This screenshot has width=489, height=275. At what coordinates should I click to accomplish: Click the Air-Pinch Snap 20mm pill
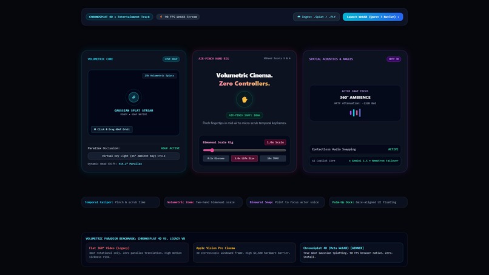pyautogui.click(x=244, y=115)
